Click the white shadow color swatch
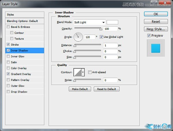 [112, 22]
